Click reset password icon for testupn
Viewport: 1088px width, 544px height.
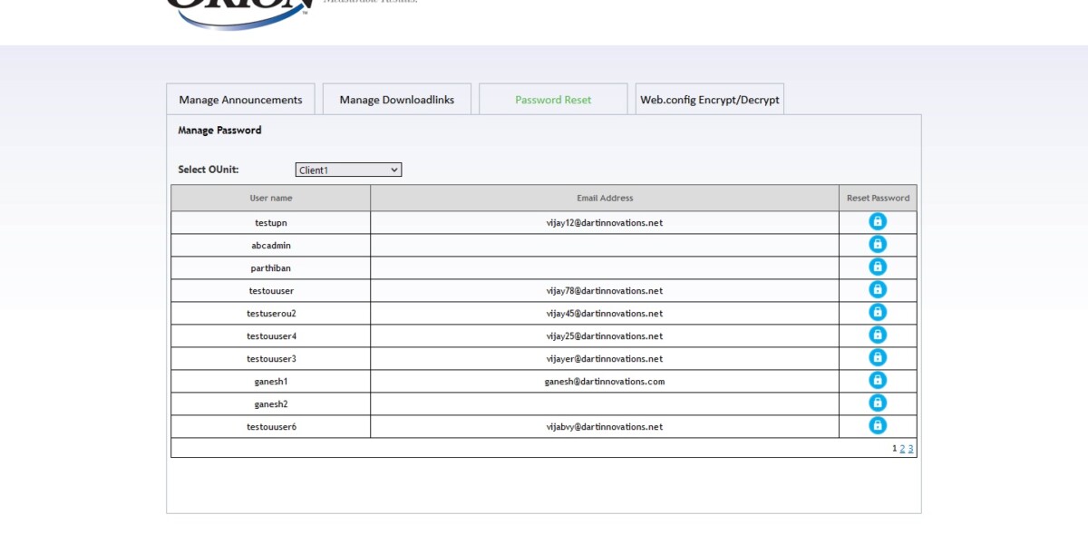(877, 221)
